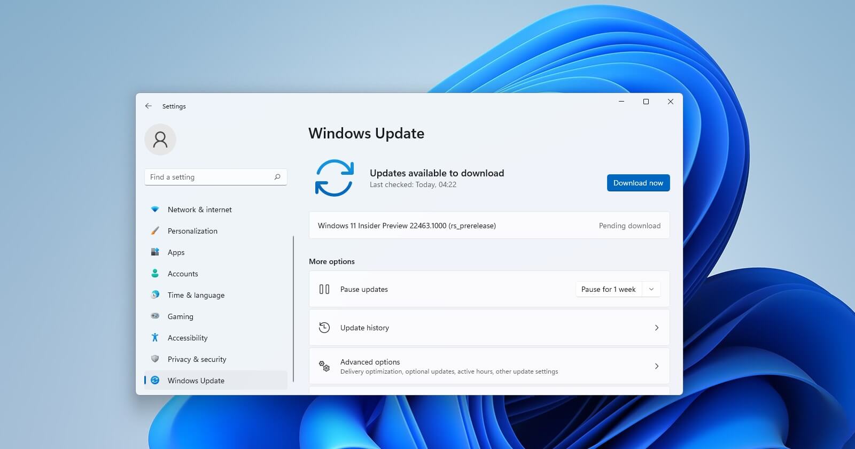The height and width of the screenshot is (449, 855).
Task: Maximize the Settings window
Action: 646,102
